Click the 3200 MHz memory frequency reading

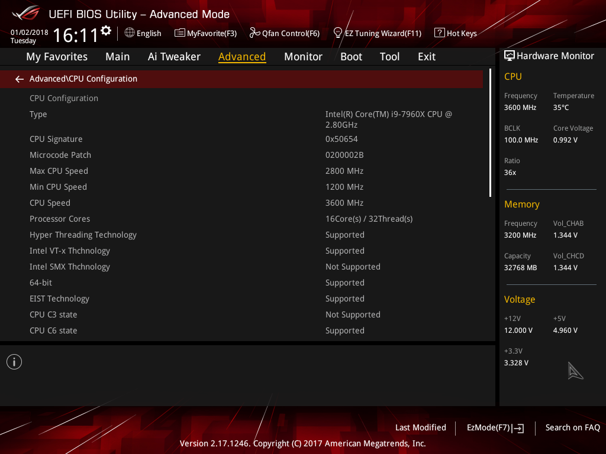[x=520, y=235]
